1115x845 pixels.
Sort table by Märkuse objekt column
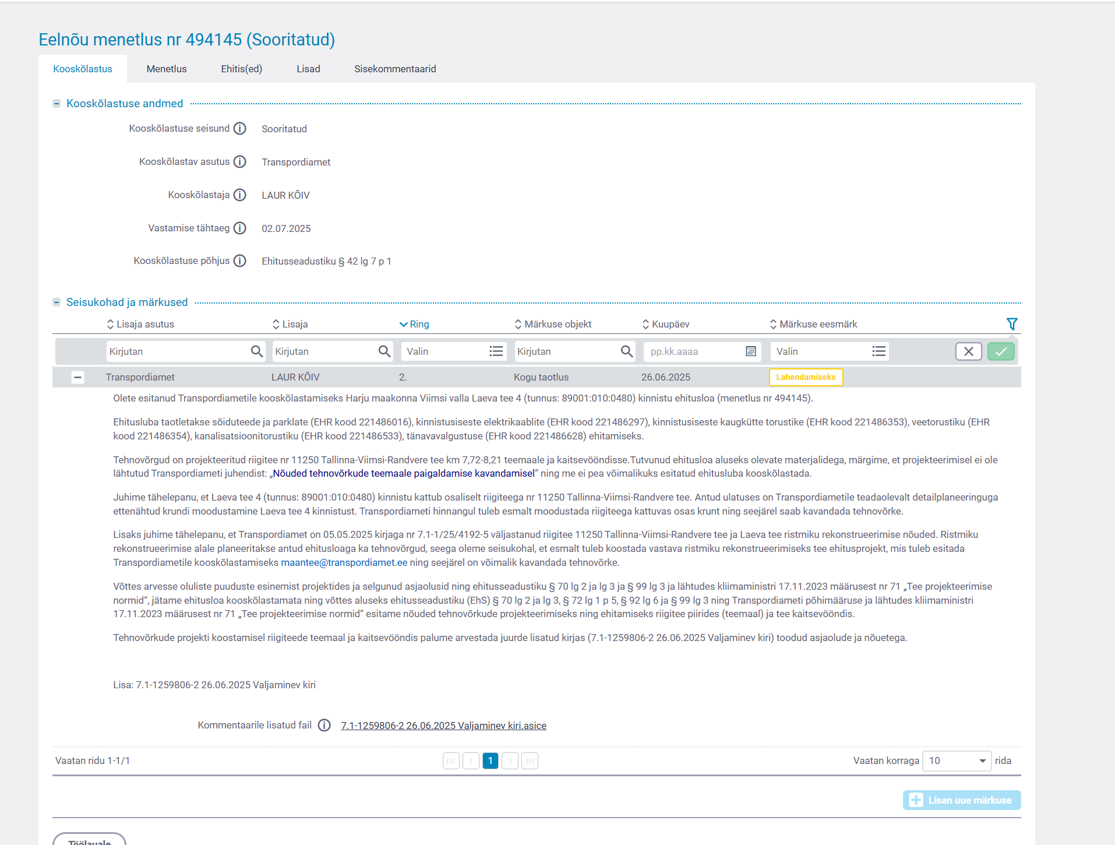coord(553,324)
